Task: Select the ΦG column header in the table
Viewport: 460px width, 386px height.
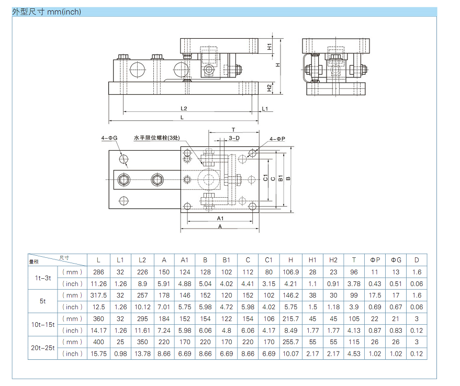Action: tap(396, 260)
